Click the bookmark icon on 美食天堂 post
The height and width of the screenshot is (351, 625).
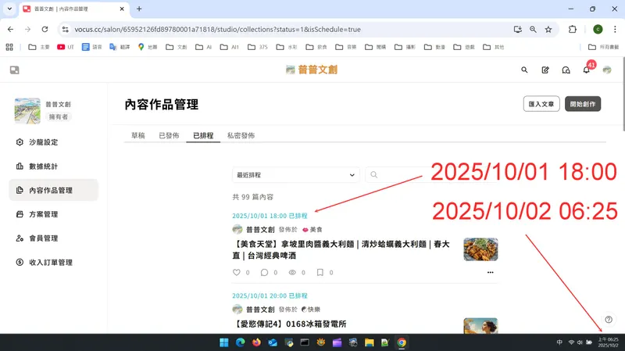point(320,272)
